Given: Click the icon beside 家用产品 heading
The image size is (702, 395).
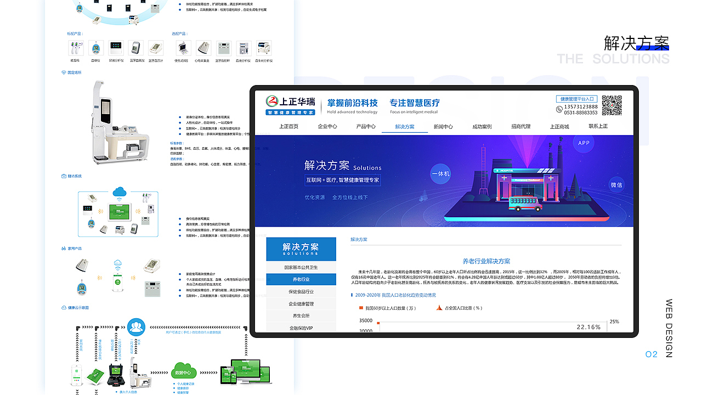Looking at the screenshot, I should tap(64, 249).
